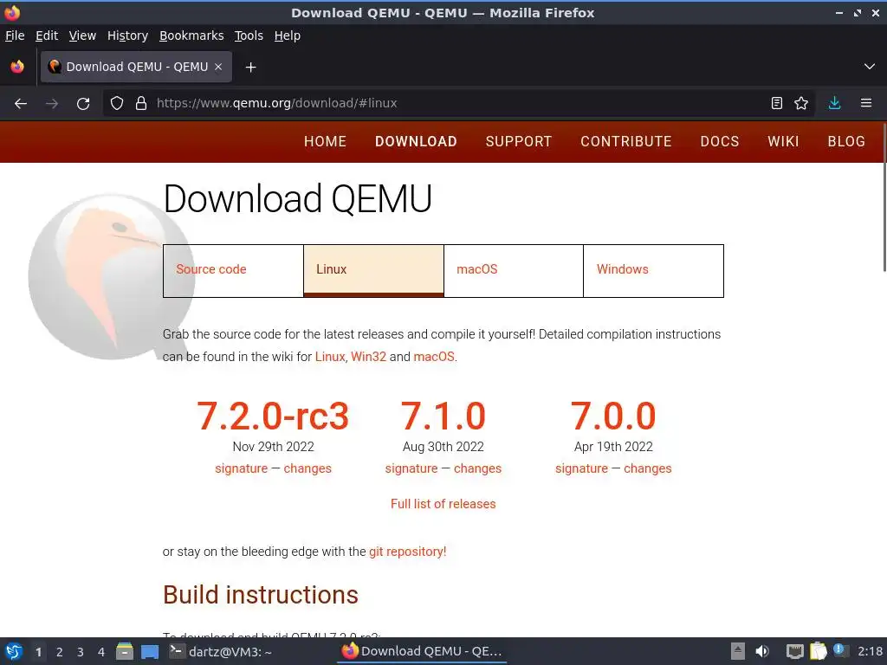Open signature for 7.2.0-rc3

pos(242,468)
